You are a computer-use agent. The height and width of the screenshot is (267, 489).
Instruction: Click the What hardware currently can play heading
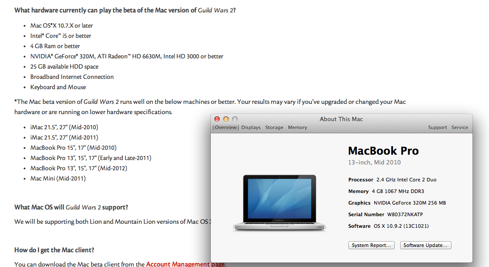125,10
